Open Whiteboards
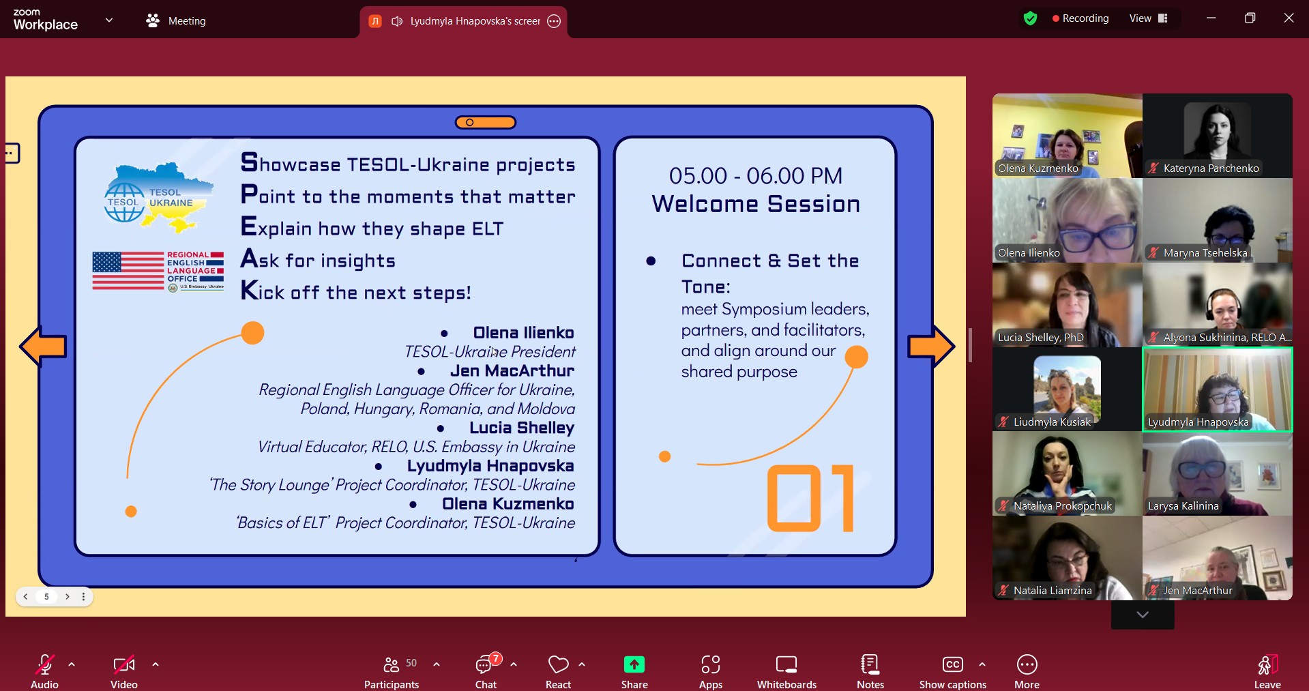1309x691 pixels. [786, 671]
